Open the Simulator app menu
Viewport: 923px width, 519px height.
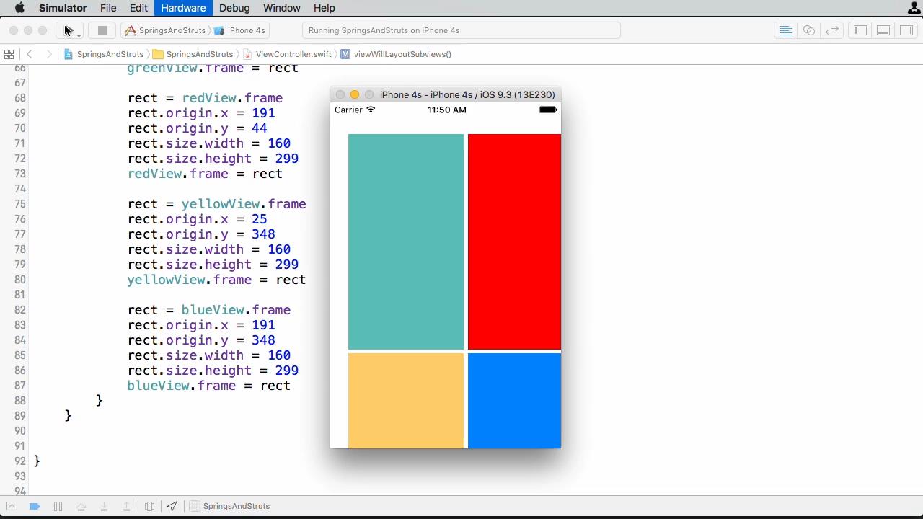[63, 8]
